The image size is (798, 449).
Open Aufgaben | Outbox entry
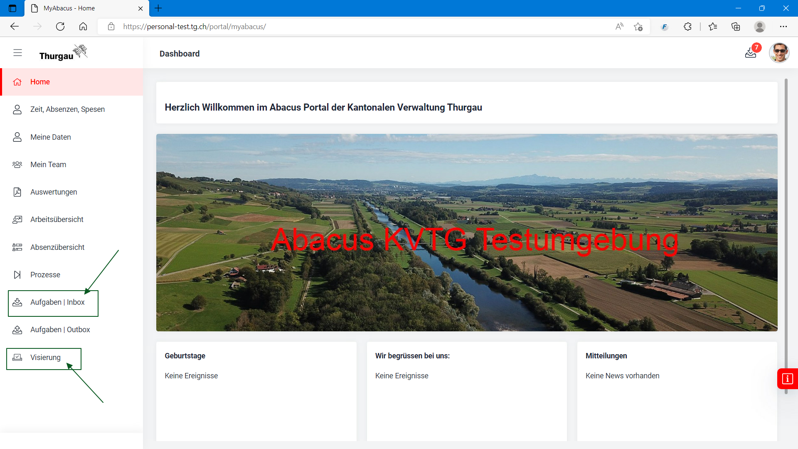click(x=60, y=330)
